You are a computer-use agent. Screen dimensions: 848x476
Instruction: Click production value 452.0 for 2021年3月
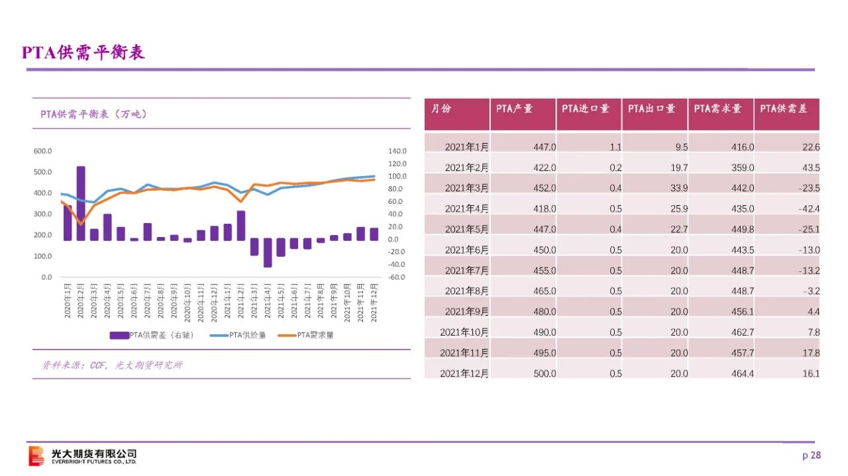point(545,188)
